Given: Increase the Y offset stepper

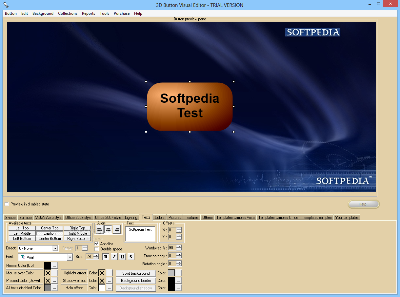Looking at the screenshot, I should click(x=179, y=236).
